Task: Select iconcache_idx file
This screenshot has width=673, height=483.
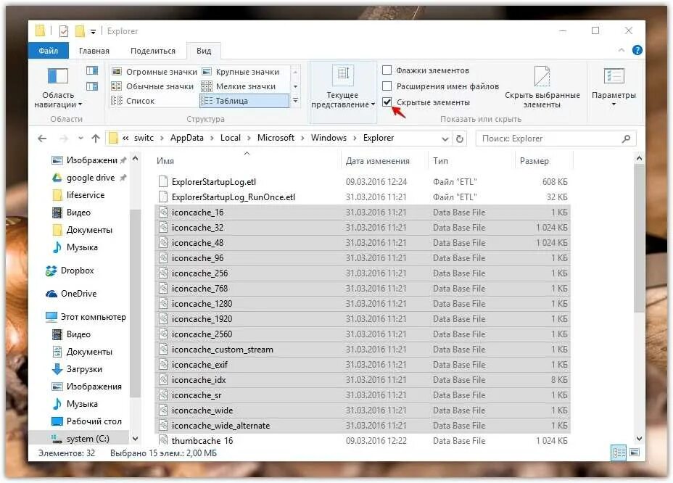Action: pyautogui.click(x=363, y=380)
